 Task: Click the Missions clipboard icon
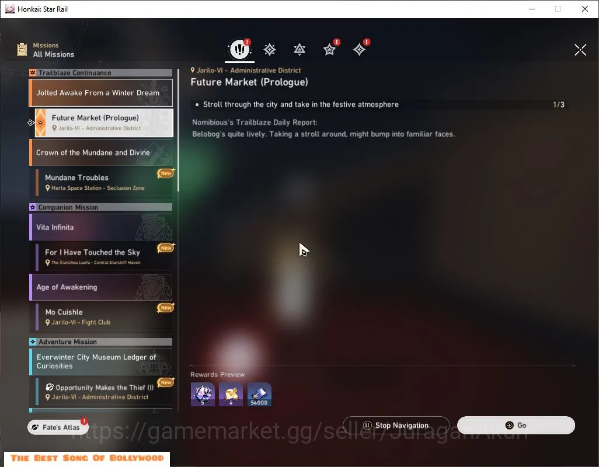coord(22,50)
